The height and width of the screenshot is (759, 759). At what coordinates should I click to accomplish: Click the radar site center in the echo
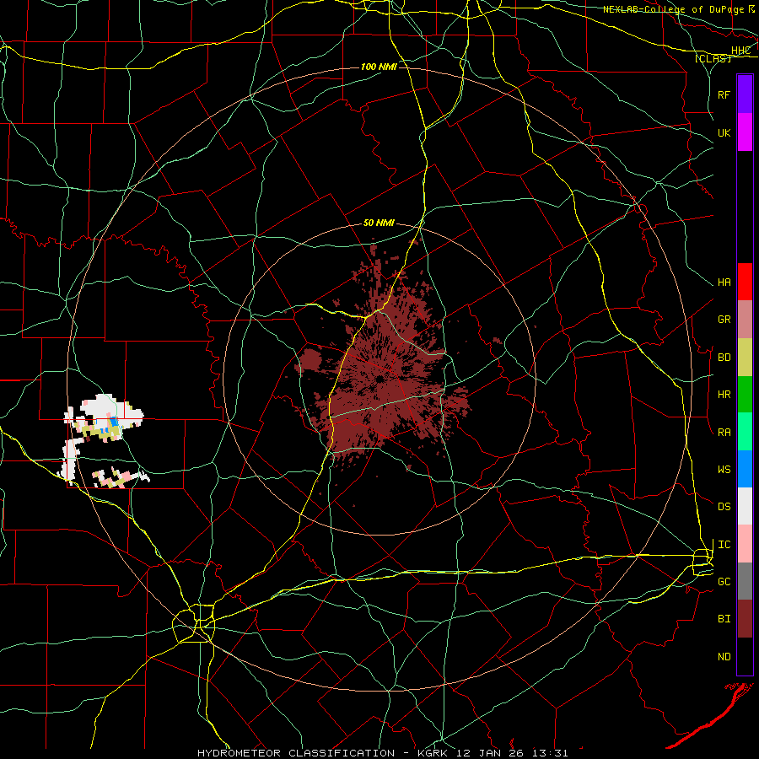pos(380,379)
